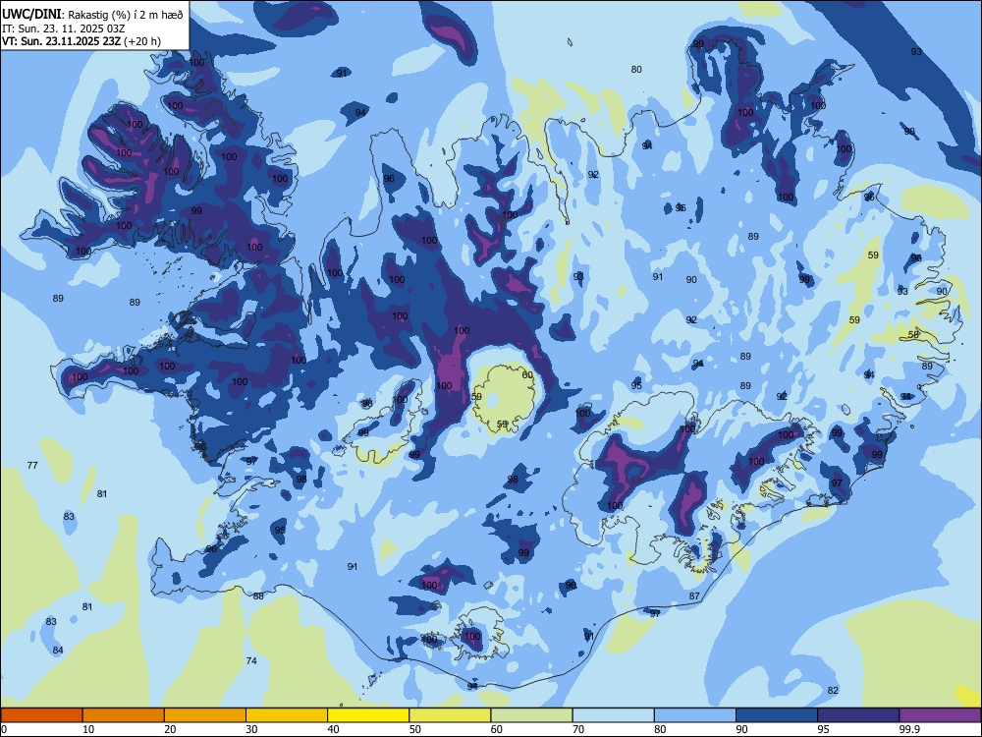The width and height of the screenshot is (982, 737).
Task: Click the 'VT: Sun. 23.11.2025 23Z' line
Action: tap(61, 41)
